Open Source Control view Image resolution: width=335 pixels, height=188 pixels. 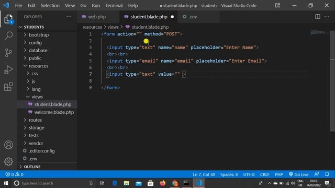(x=8, y=53)
